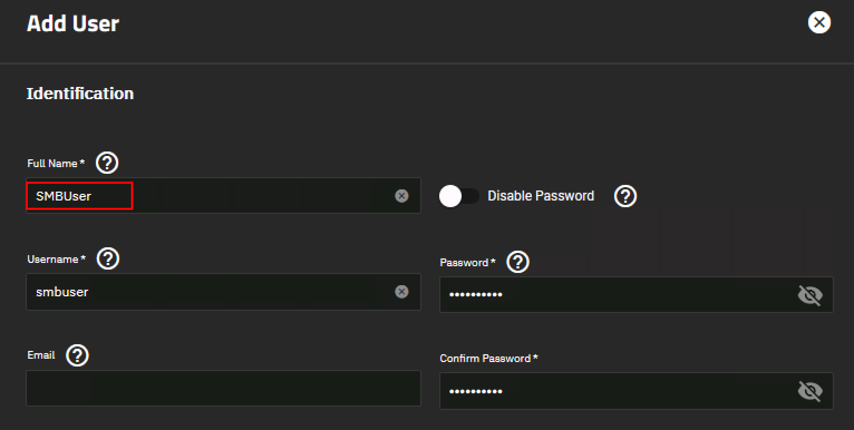
Task: Click the Username help question mark
Action: click(108, 259)
